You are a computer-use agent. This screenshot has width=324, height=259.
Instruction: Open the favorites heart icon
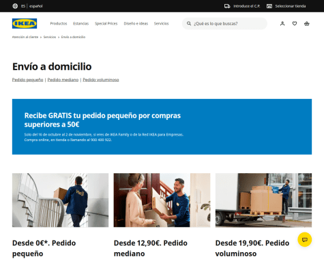tap(295, 23)
